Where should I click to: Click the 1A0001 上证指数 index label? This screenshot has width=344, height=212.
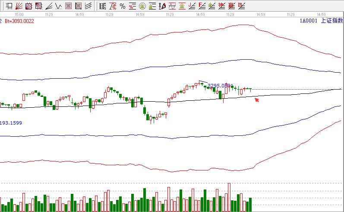click(x=321, y=20)
